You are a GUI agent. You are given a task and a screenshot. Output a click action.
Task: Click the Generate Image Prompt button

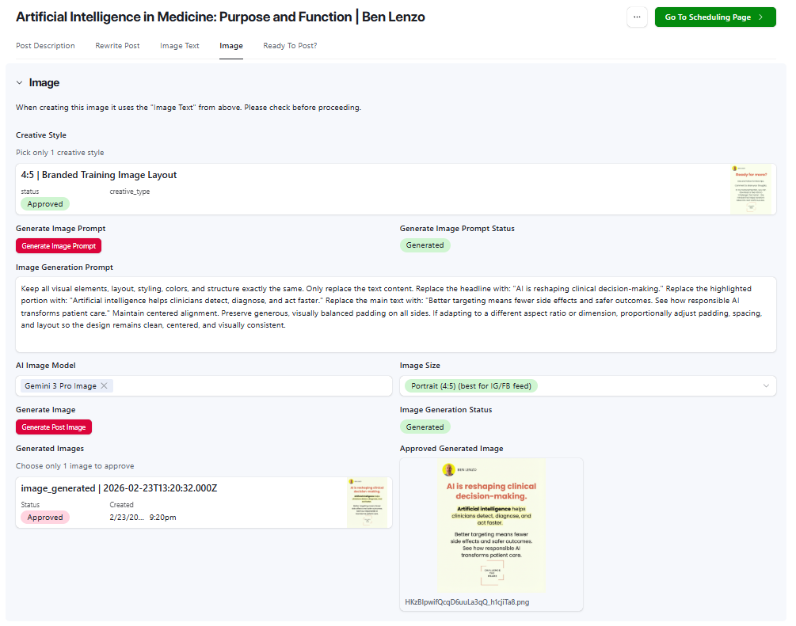tap(59, 245)
